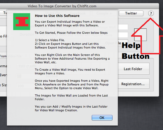Screen dimensions: 163x130
Task: Open the Registration... button
Action: point(133,84)
